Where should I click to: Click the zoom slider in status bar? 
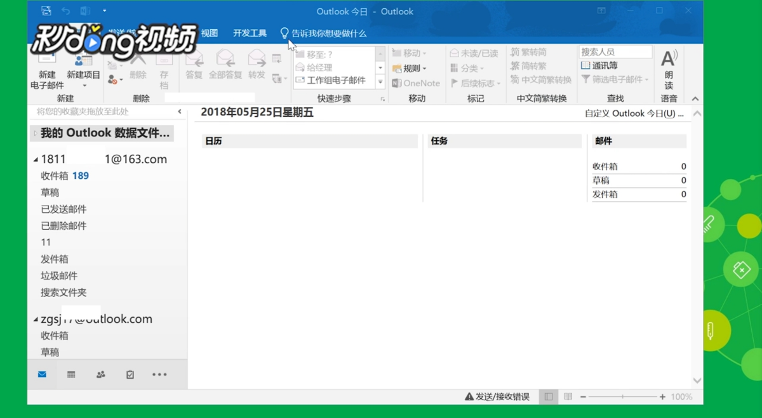(x=622, y=396)
